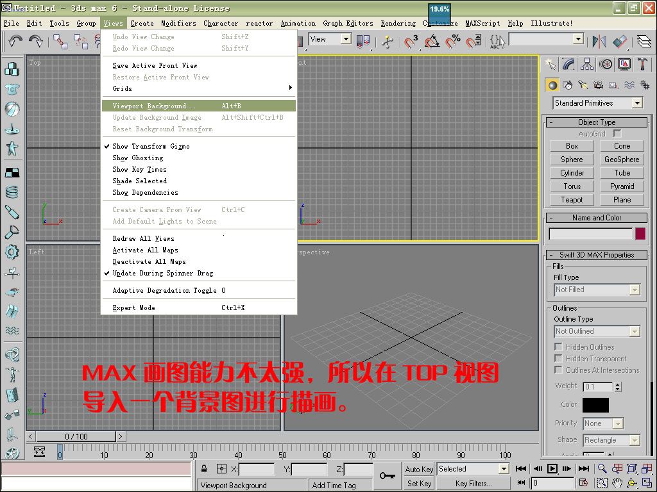Open the Rendering menu
This screenshot has width=657, height=492.
click(398, 23)
